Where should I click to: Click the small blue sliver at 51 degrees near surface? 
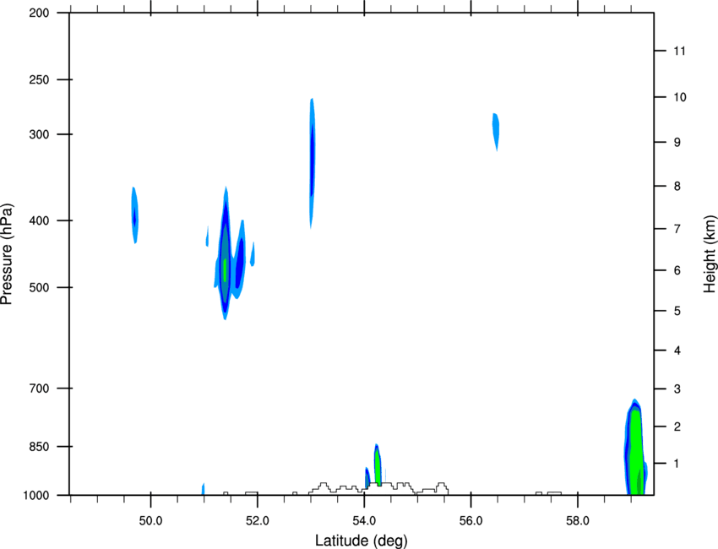pos(203,489)
